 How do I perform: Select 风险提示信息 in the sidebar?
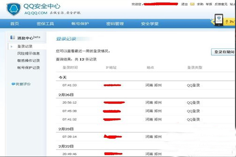pos(28,53)
